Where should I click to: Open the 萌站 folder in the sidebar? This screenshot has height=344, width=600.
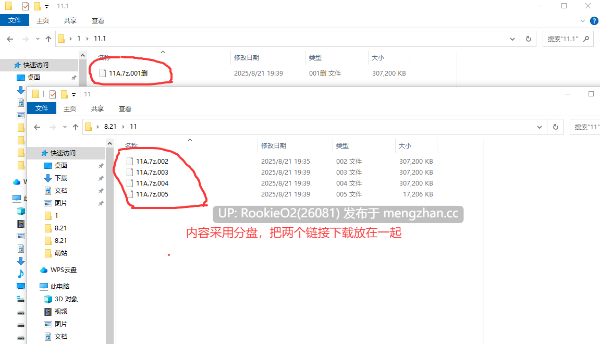point(61,253)
